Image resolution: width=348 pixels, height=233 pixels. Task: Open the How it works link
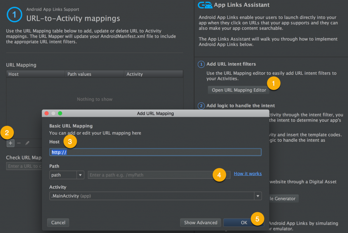[248, 174]
